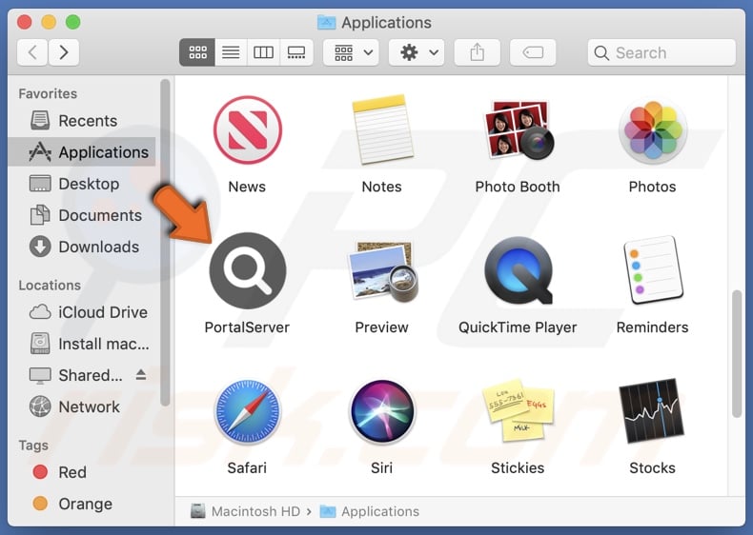Switch to gallery view

[x=296, y=51]
